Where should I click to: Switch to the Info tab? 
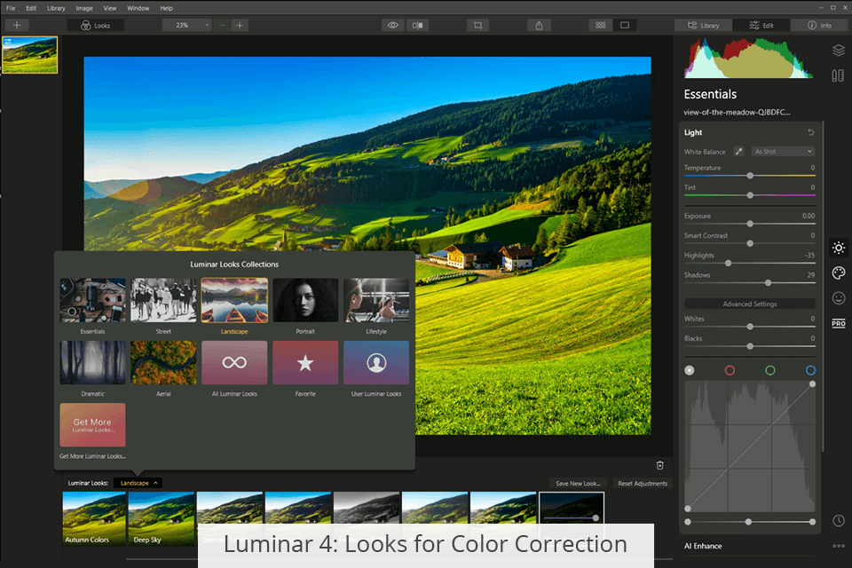(x=819, y=25)
